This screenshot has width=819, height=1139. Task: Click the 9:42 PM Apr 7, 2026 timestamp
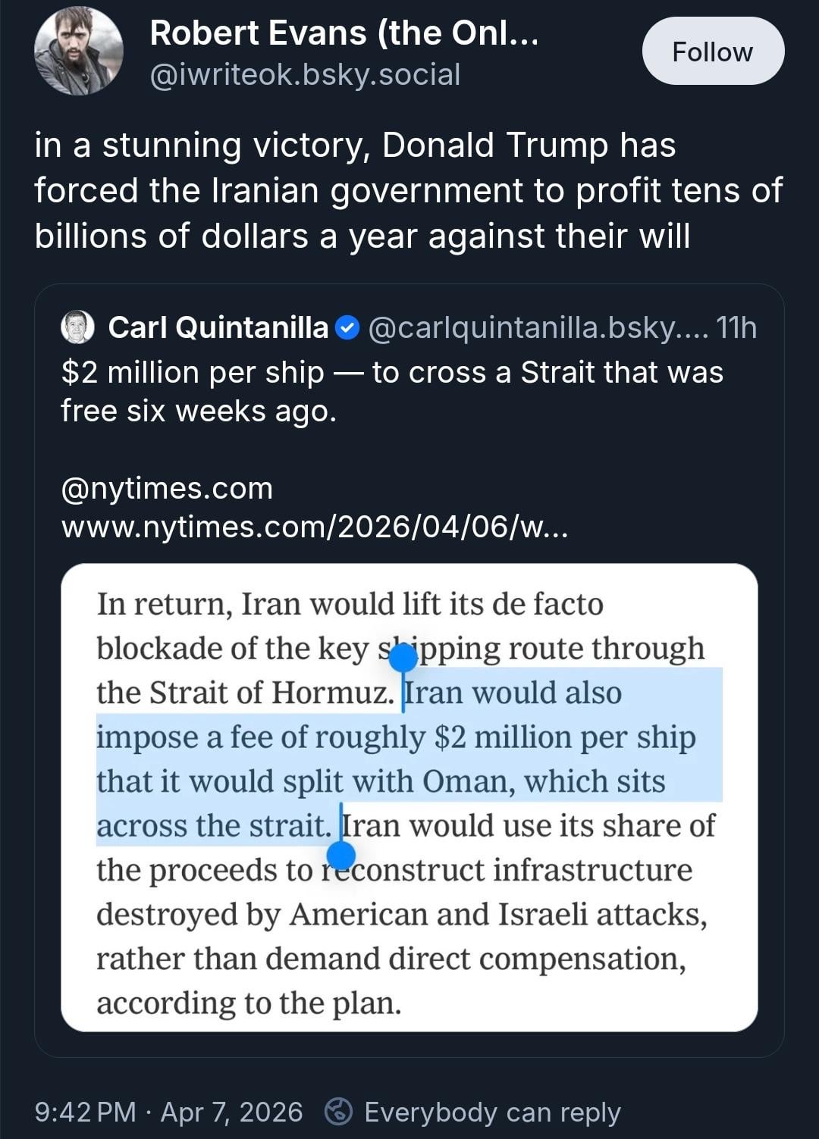tap(168, 1112)
